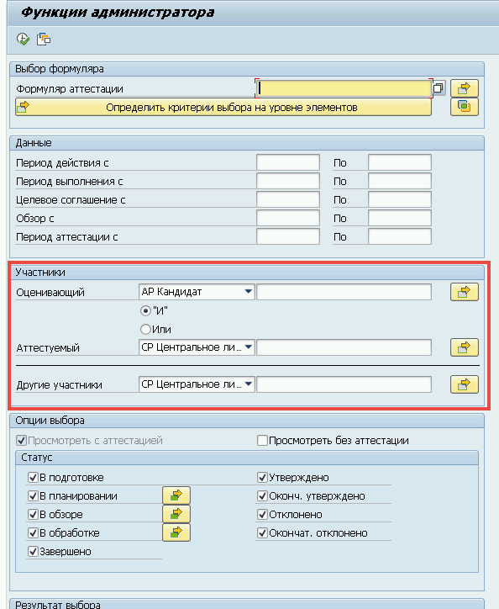Uncheck the Завершено status checkbox
This screenshot has width=499, height=609.
(33, 551)
